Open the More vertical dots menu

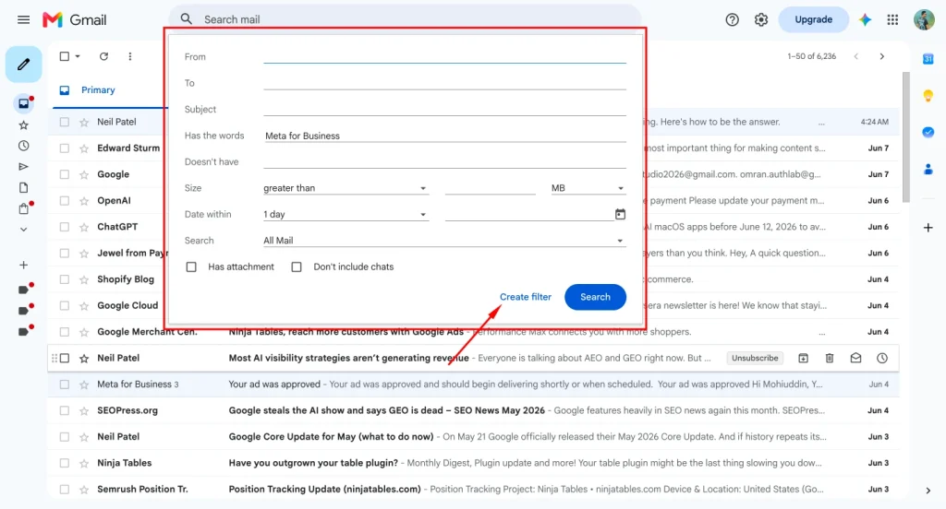click(129, 56)
